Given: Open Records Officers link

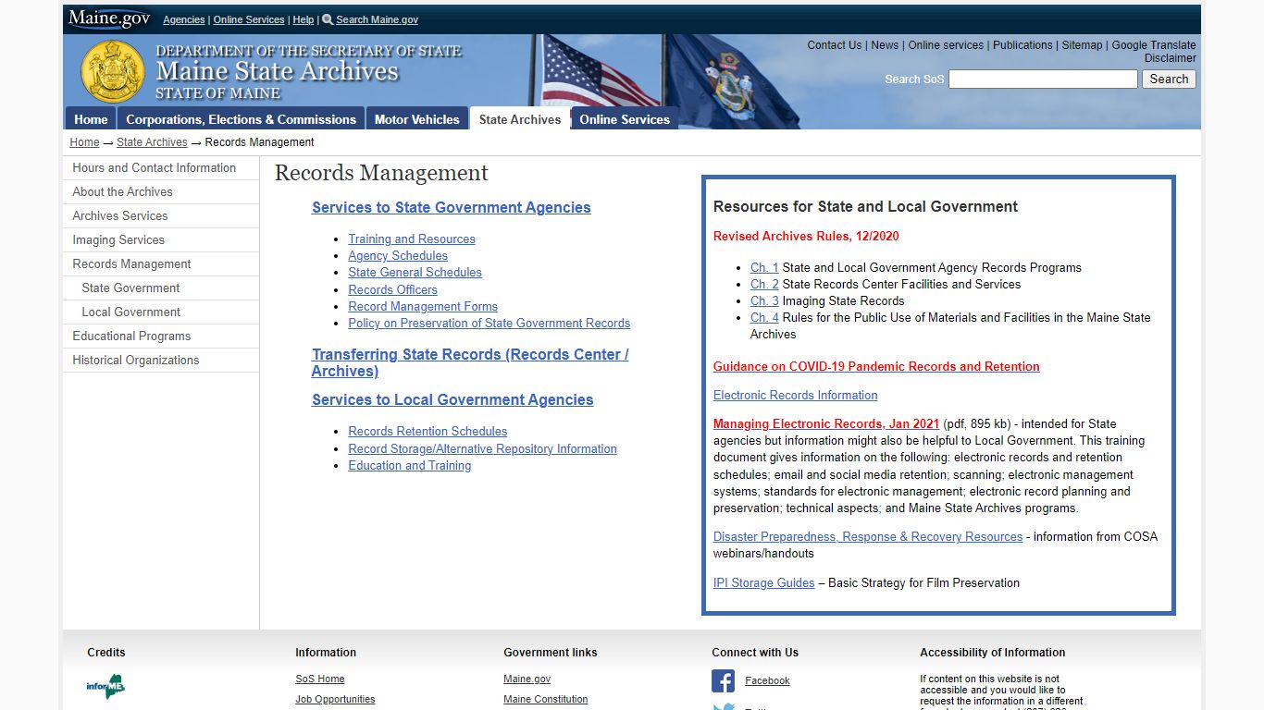Looking at the screenshot, I should (392, 289).
